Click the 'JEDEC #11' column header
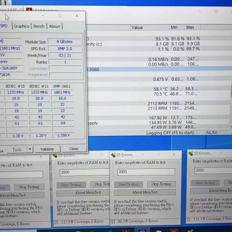 [x=39, y=86]
